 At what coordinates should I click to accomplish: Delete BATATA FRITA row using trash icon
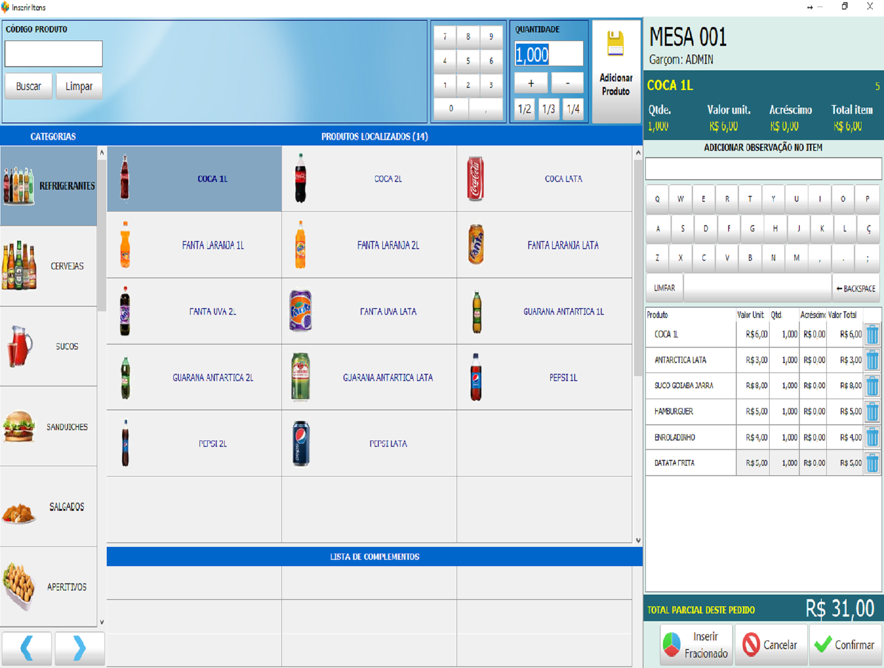click(872, 463)
